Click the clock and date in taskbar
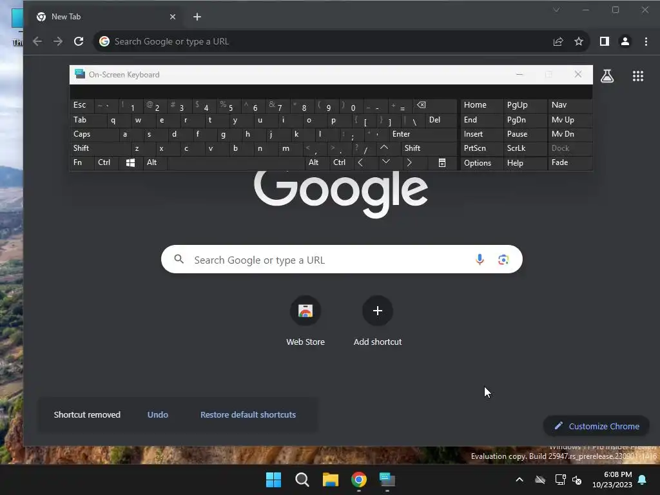This screenshot has width=660, height=495. coord(612,480)
